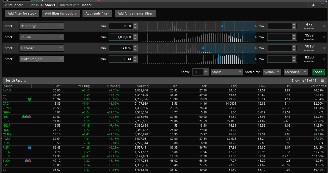Increase the Market cap maximum with plus
Image resolution: width=328 pixels, height=173 pixels.
point(294,57)
